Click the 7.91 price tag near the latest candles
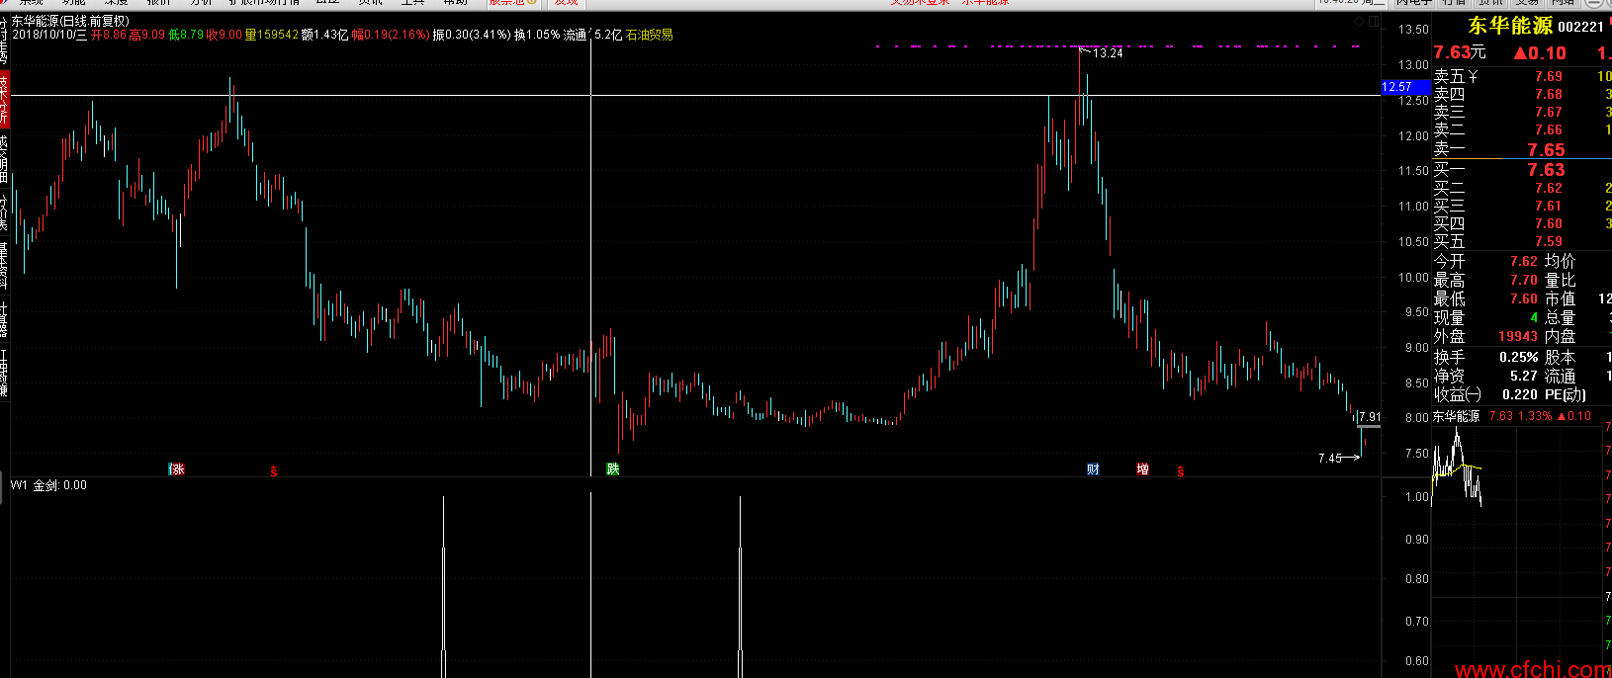This screenshot has height=678, width=1612. coord(1370,417)
